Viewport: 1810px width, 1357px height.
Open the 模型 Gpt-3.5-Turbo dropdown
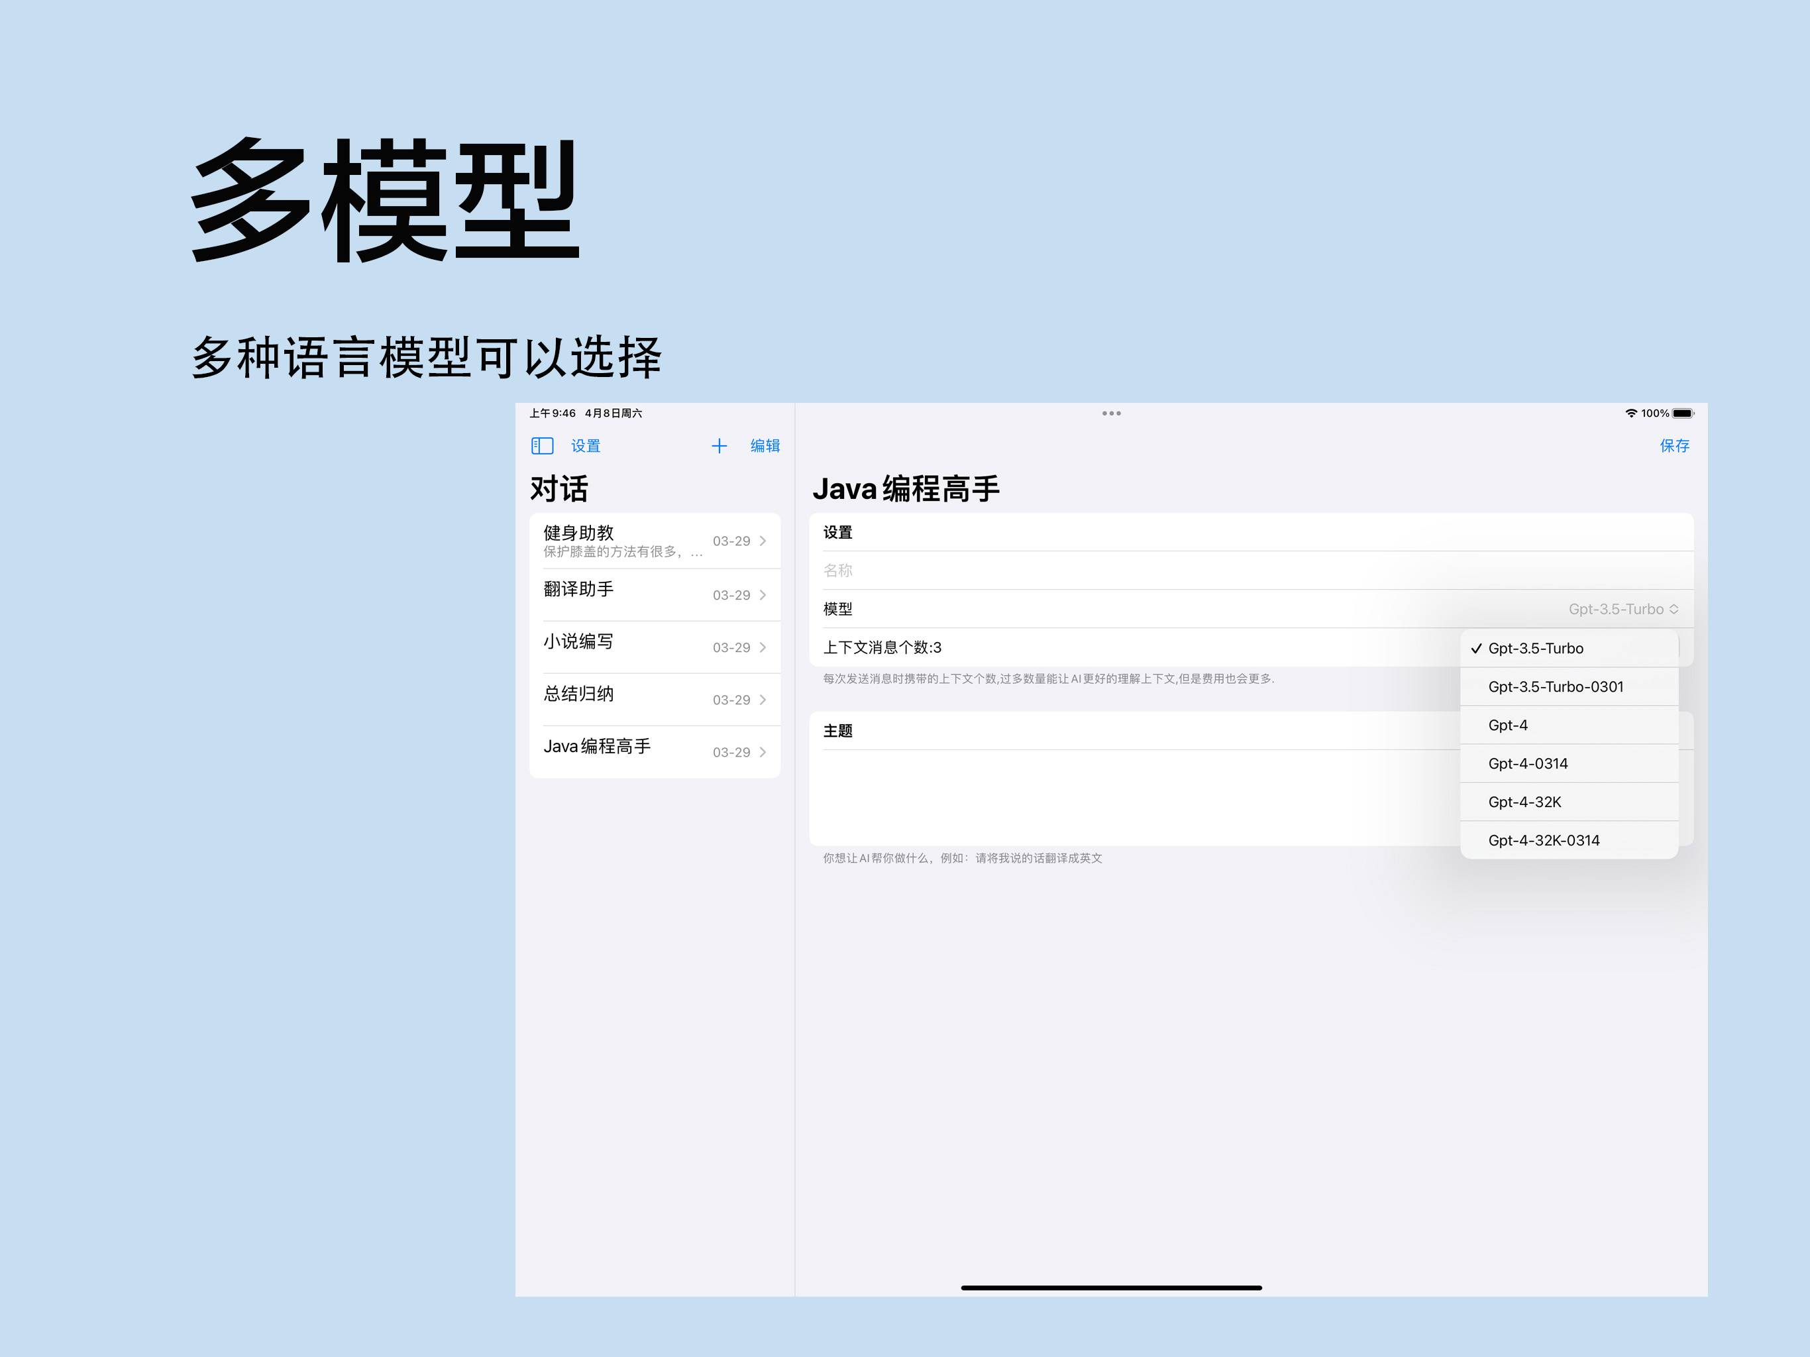click(x=1623, y=609)
